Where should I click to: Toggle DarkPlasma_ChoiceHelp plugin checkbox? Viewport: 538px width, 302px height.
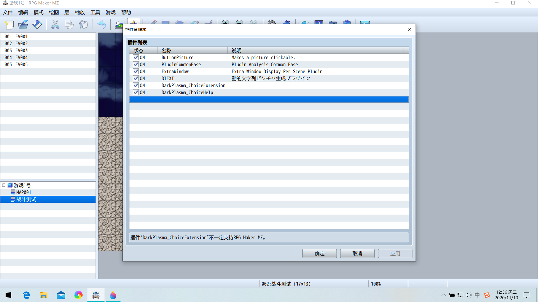pyautogui.click(x=136, y=92)
